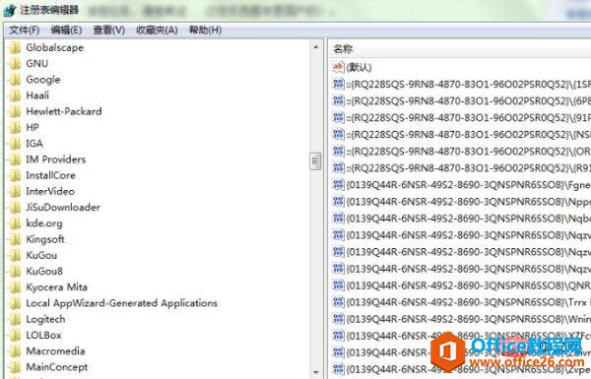
Task: Click binary icon of the row ending \{1SF
Action: click(338, 84)
